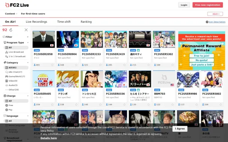
Task: Star the トンカツ大王 channel
Action: (100, 105)
